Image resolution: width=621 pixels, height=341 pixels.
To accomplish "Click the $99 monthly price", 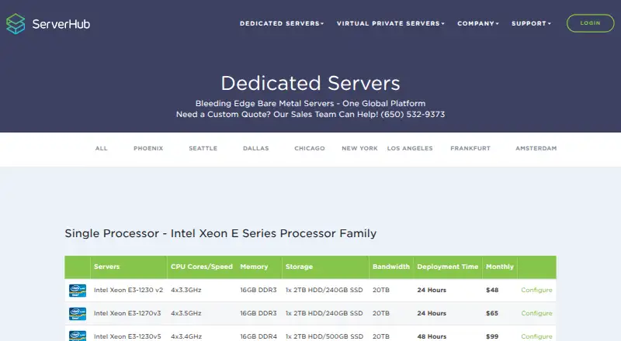I will pos(492,336).
